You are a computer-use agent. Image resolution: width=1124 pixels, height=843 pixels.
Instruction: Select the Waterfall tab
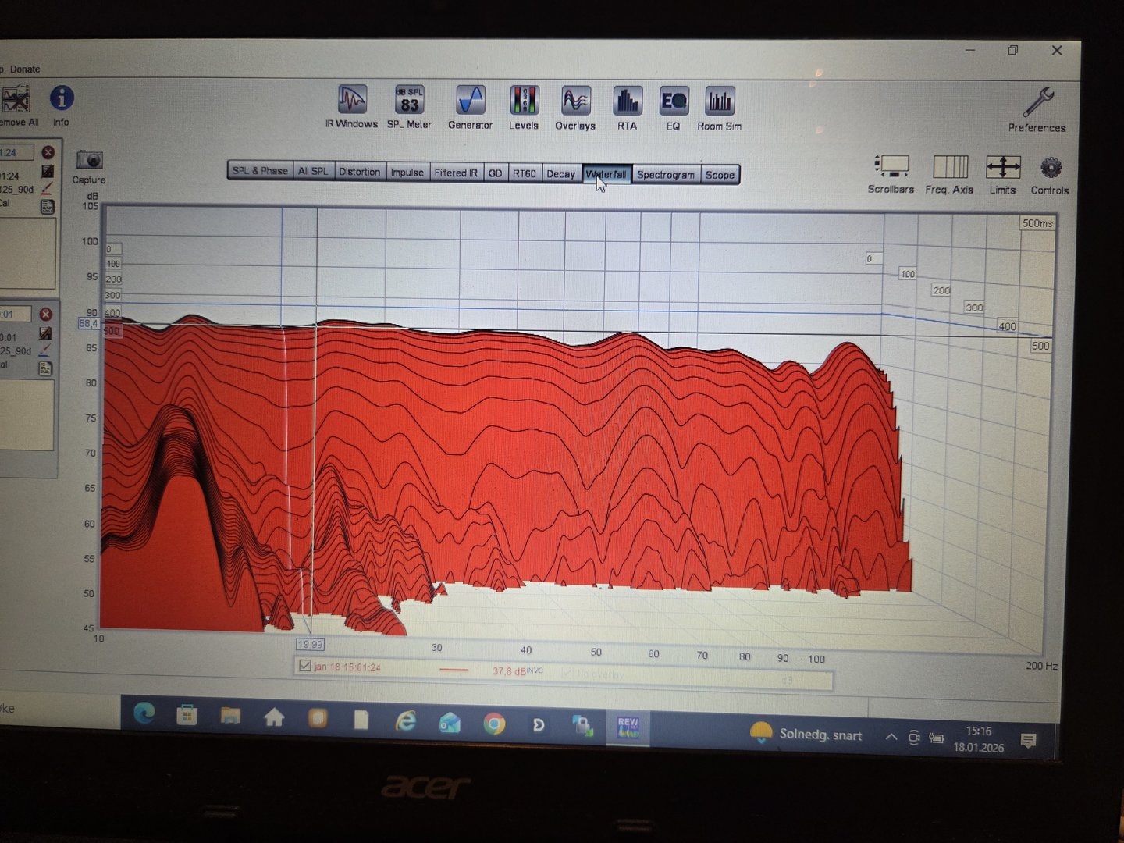point(606,174)
